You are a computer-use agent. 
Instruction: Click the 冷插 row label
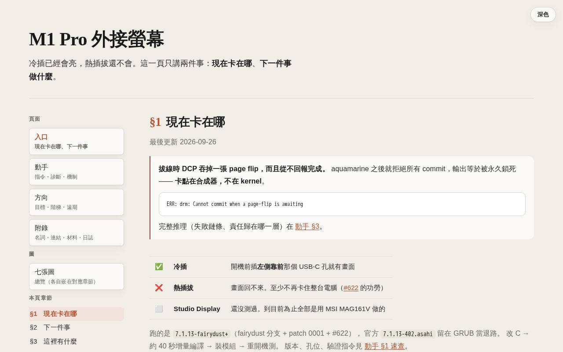pyautogui.click(x=180, y=267)
